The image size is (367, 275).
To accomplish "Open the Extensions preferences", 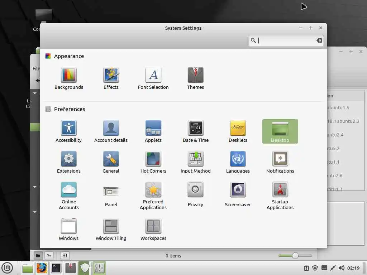I will [x=68, y=162].
